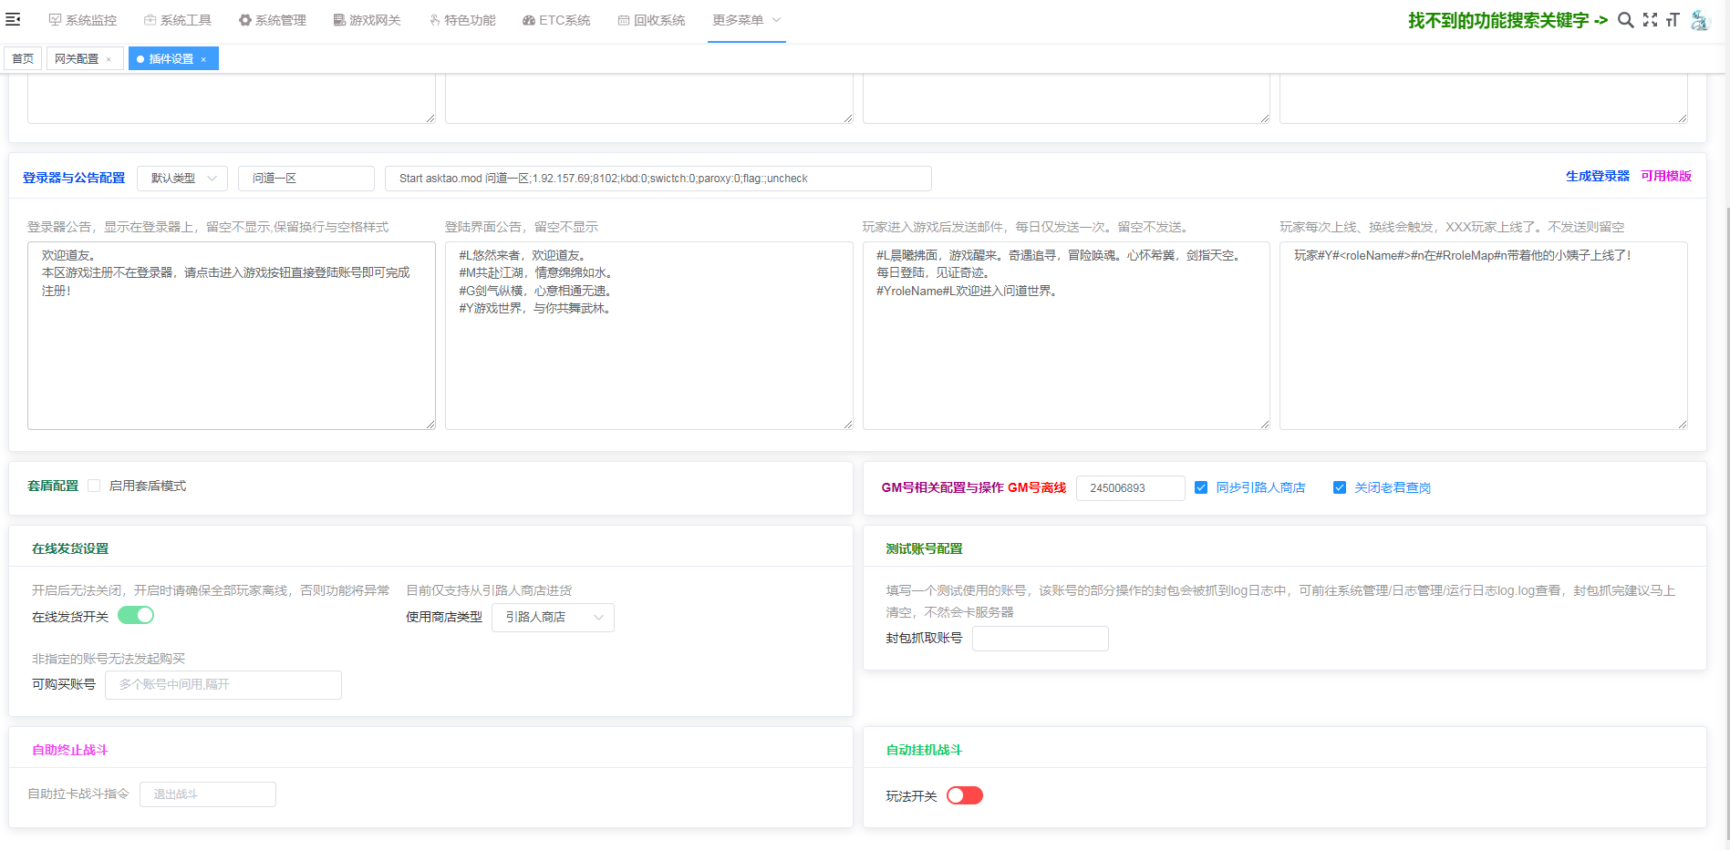Click the 可用模版 link

[x=1666, y=176]
